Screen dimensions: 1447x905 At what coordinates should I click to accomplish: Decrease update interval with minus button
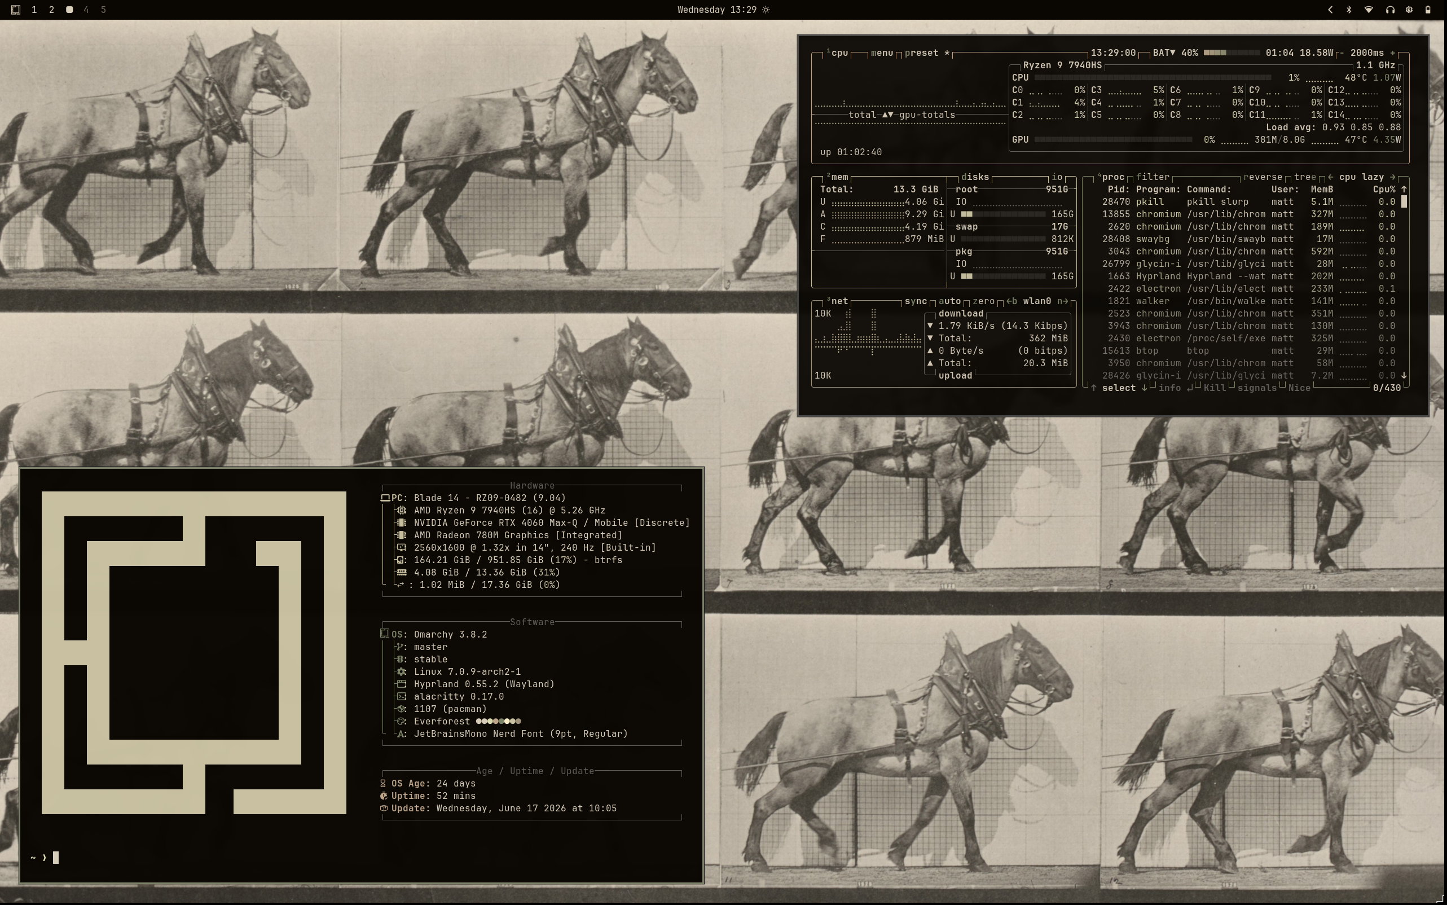(x=1342, y=52)
